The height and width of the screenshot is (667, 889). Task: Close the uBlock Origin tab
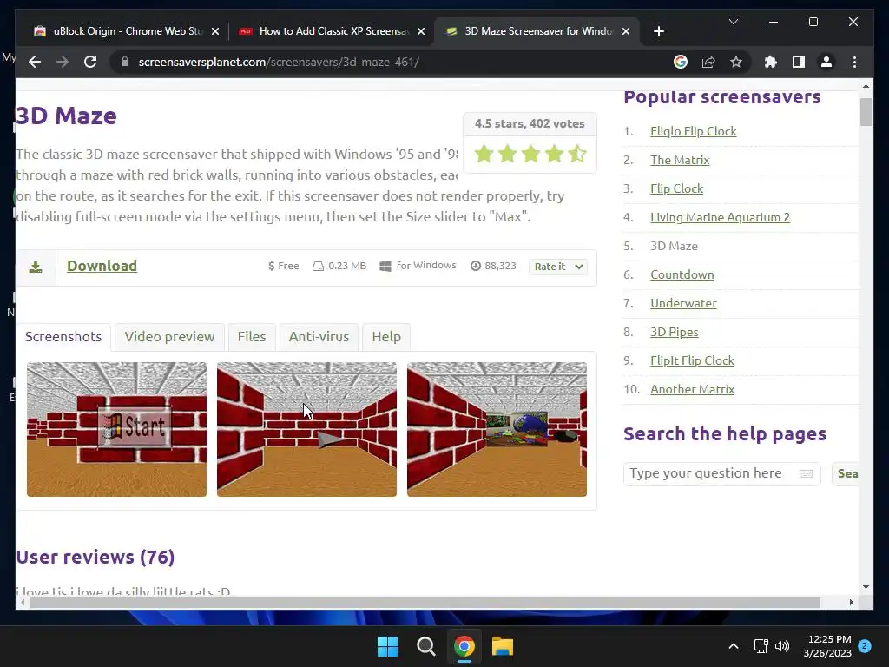tap(215, 31)
